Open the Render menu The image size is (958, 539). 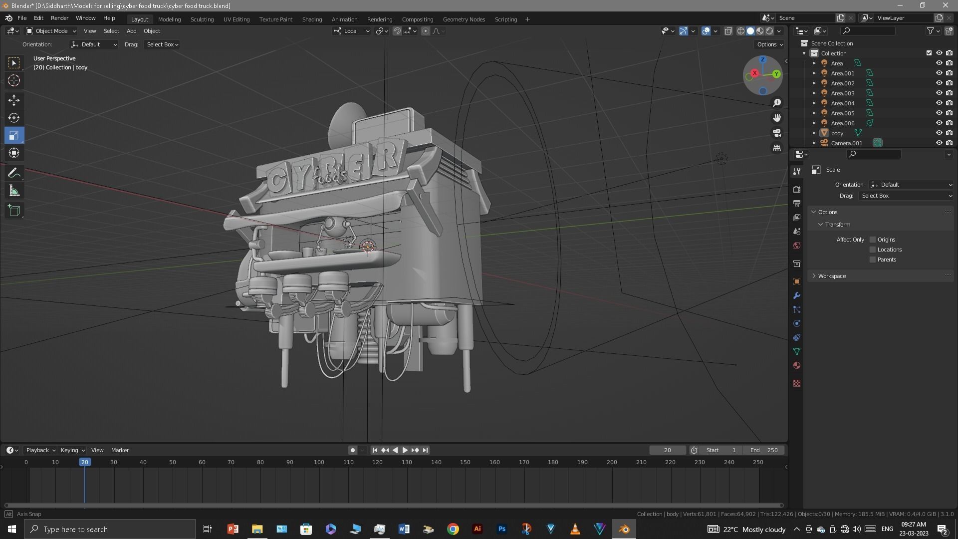(59, 18)
